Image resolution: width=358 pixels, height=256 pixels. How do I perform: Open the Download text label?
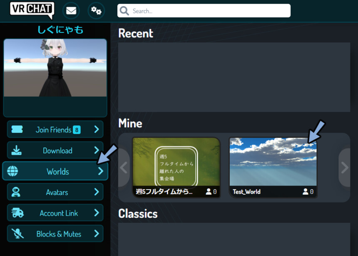click(57, 151)
